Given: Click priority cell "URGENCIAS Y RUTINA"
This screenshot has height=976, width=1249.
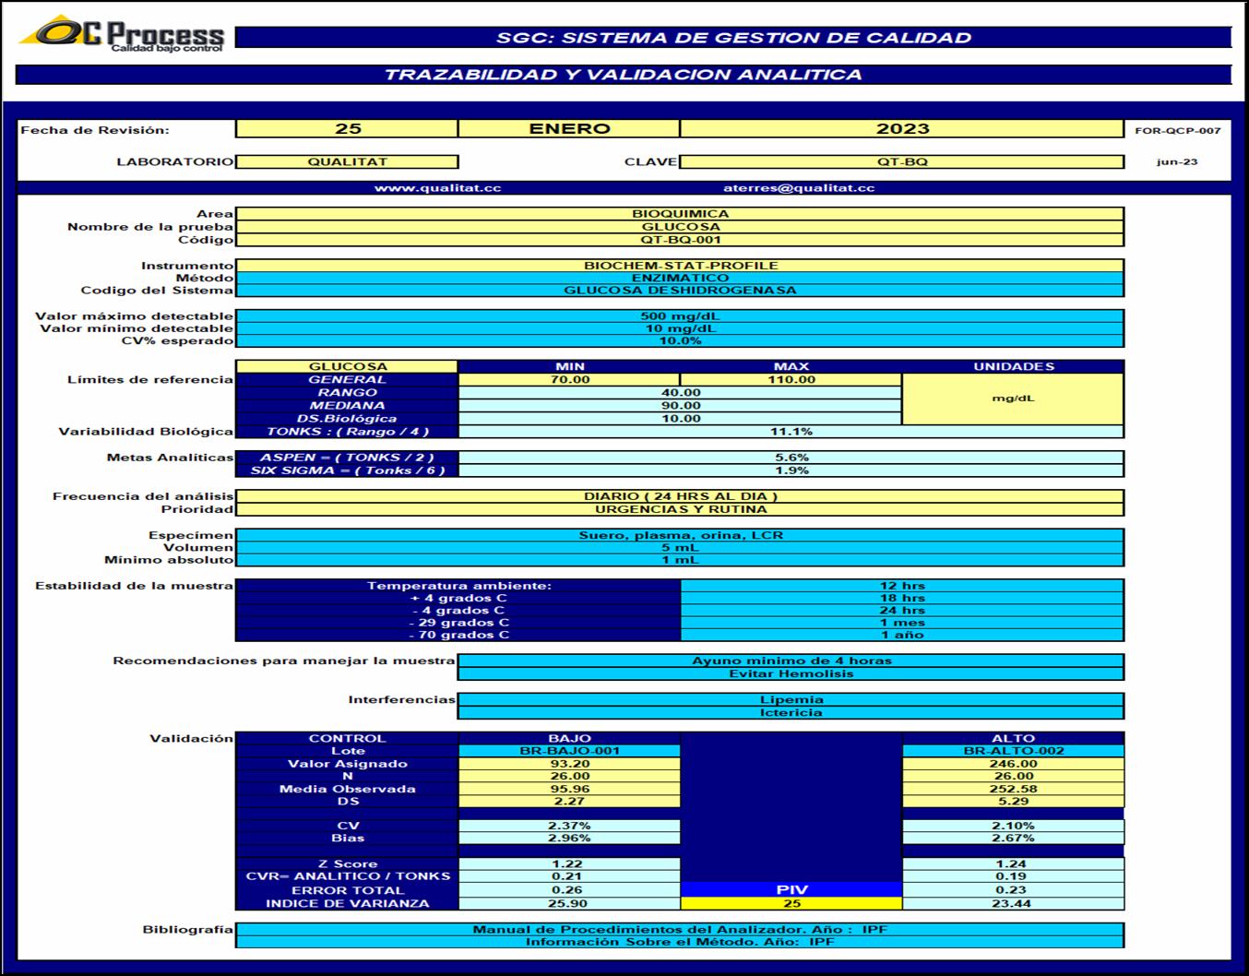Looking at the screenshot, I should point(680,509).
